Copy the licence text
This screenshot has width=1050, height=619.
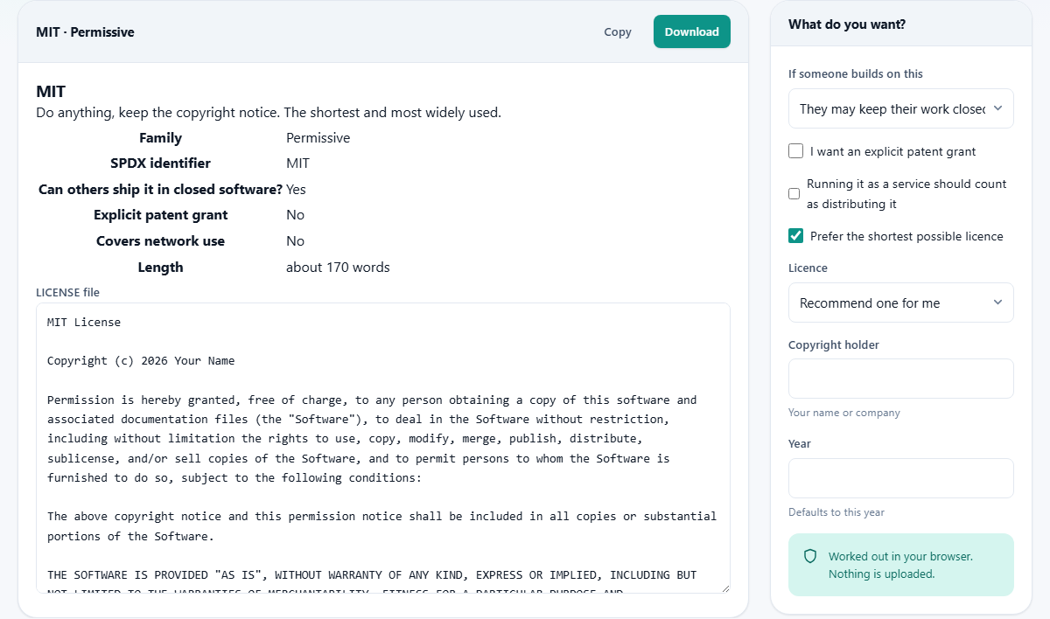click(618, 31)
